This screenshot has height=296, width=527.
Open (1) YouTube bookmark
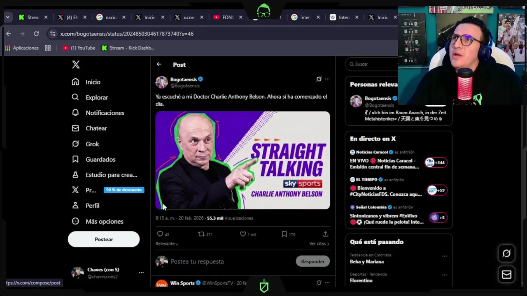[x=79, y=48]
